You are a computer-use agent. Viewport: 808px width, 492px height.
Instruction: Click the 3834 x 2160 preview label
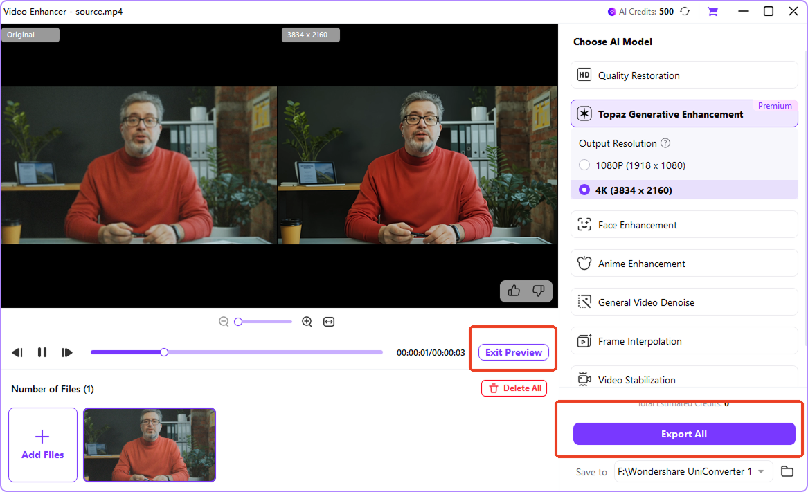311,35
